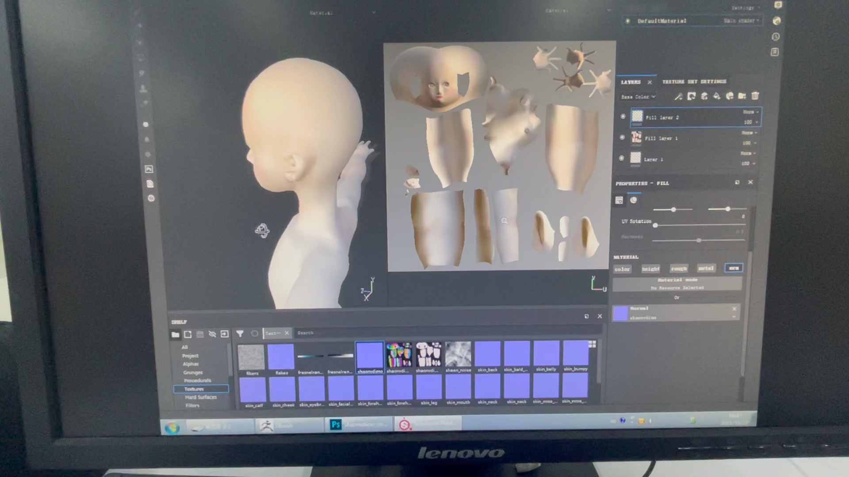
Task: Click the document icon in left toolbar
Action: [x=150, y=184]
